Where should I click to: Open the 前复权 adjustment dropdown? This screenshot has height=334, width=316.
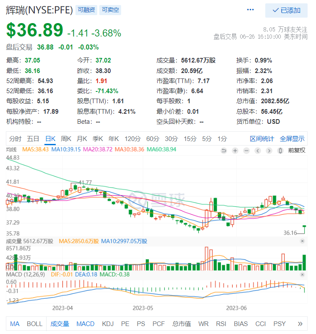(297, 151)
